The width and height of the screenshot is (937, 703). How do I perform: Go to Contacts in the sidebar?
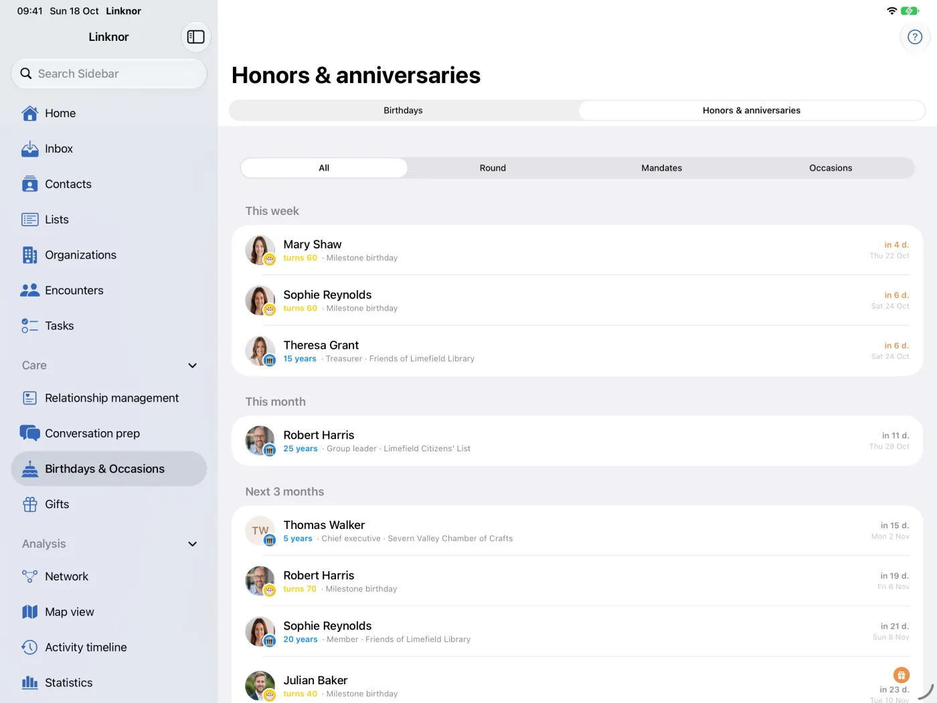109,184
